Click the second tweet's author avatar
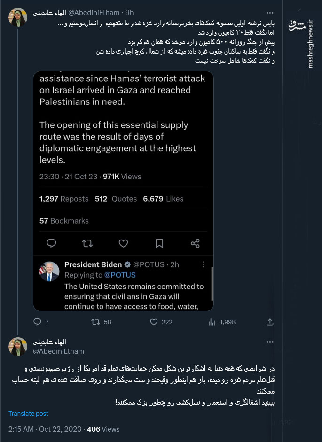 coord(18,346)
